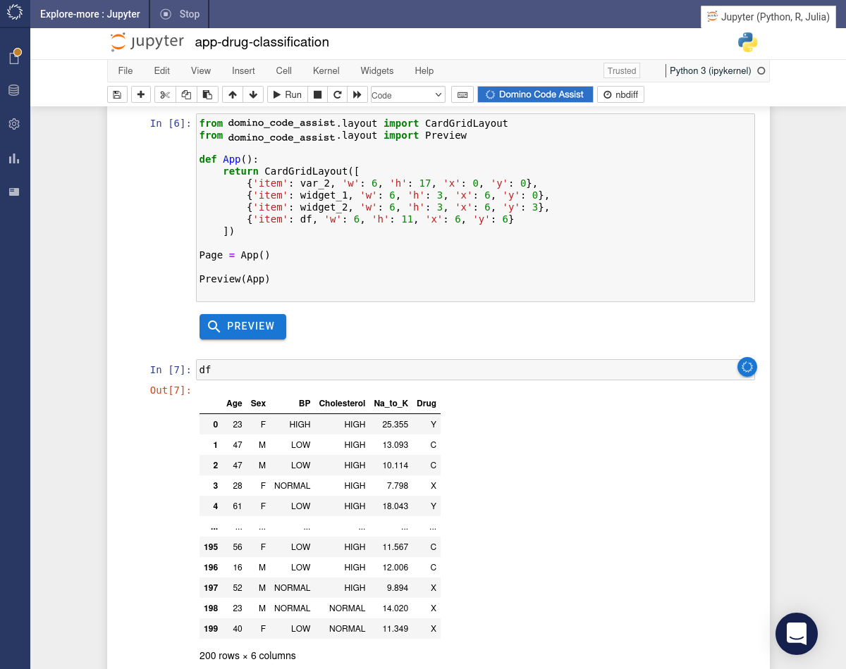
Task: Click the Na_to_K value 18.043
Action: [x=396, y=506]
